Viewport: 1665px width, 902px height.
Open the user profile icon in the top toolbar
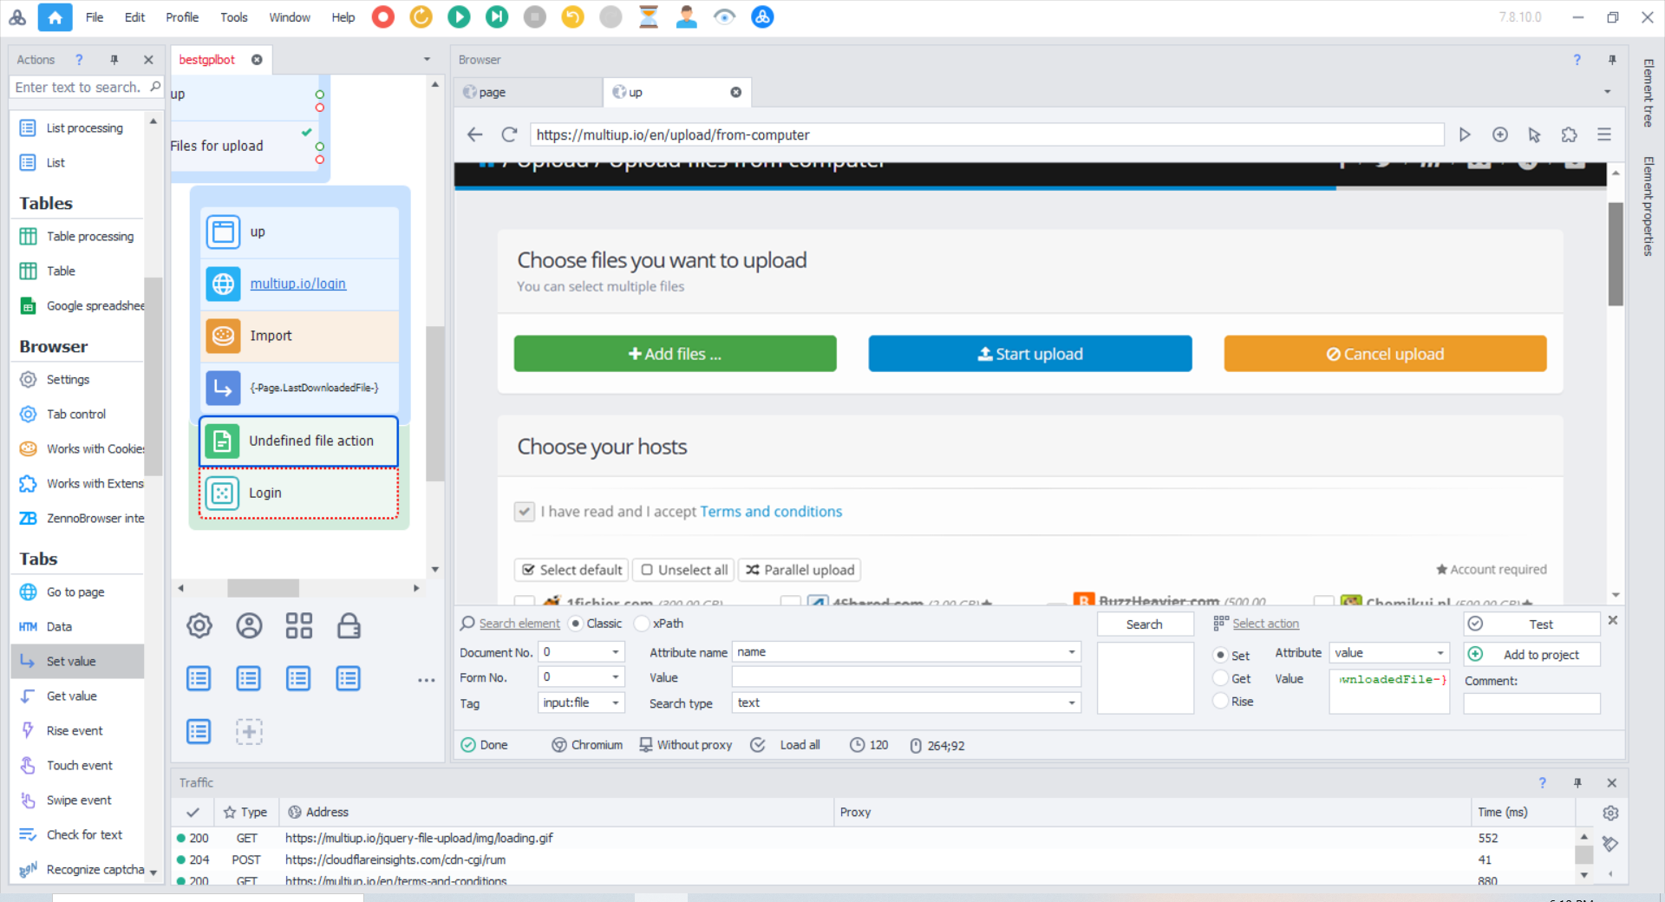click(x=687, y=17)
